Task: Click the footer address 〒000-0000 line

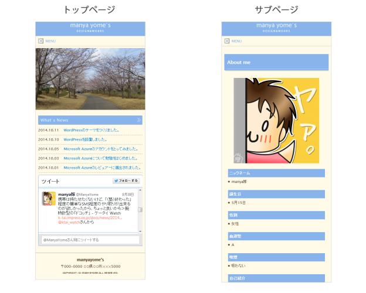Action: pos(90,267)
